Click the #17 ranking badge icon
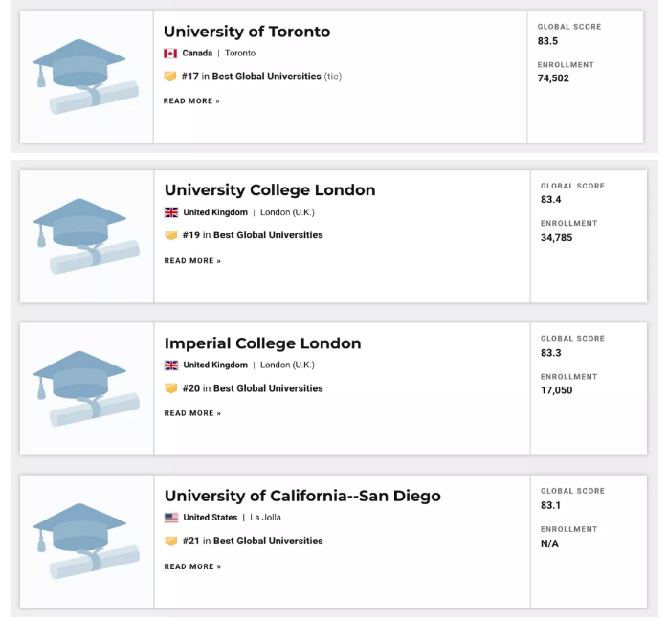This screenshot has width=667, height=620. [170, 77]
